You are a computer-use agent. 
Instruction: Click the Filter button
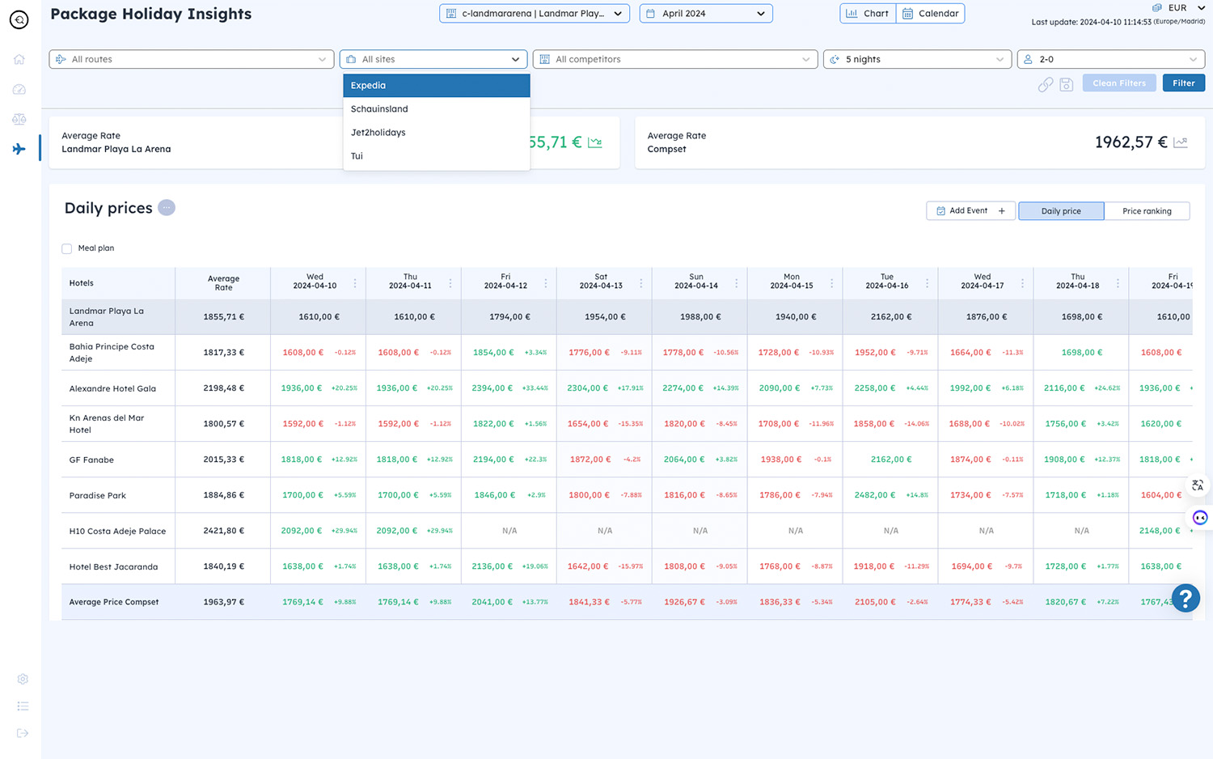click(1183, 83)
